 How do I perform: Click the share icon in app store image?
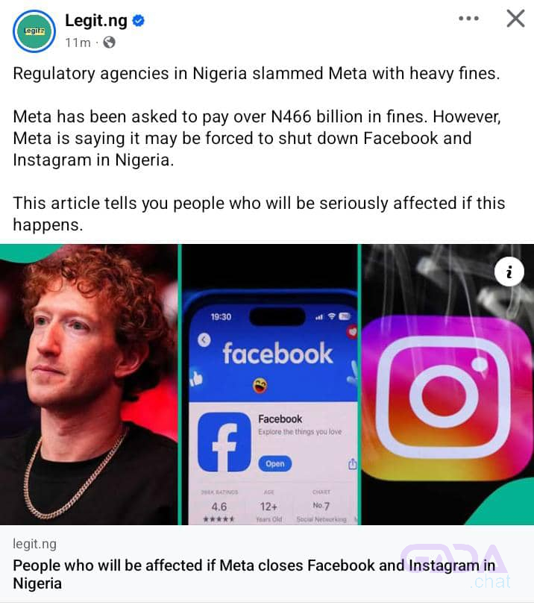[x=353, y=464]
